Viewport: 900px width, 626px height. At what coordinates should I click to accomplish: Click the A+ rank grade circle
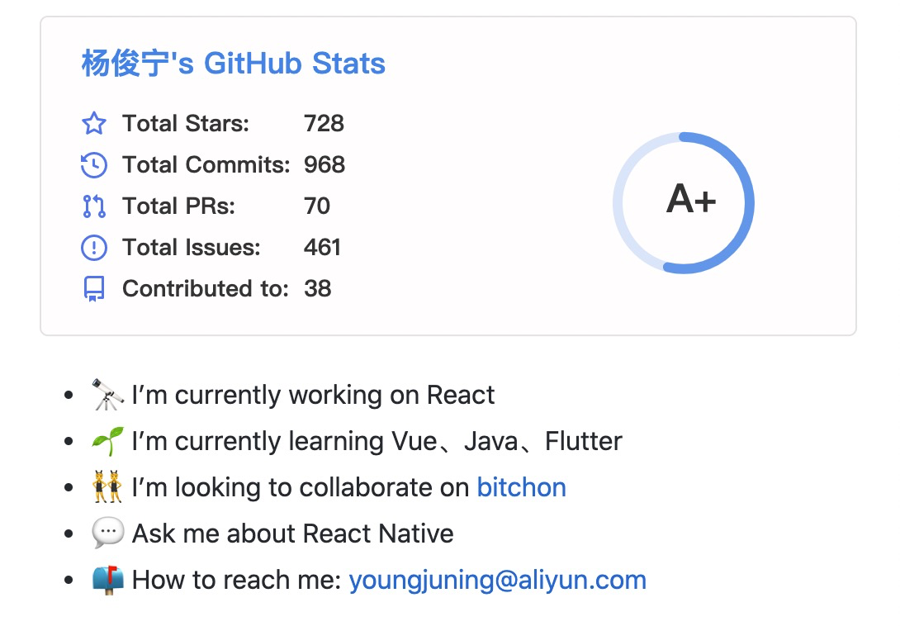tap(684, 202)
